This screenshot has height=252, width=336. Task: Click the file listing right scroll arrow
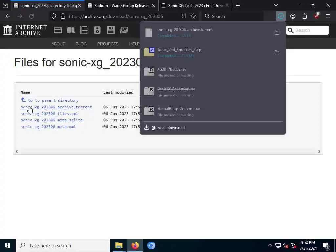319,151
